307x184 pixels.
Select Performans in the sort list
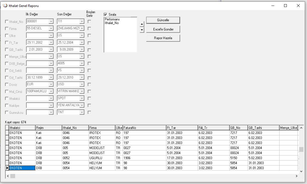112,19
